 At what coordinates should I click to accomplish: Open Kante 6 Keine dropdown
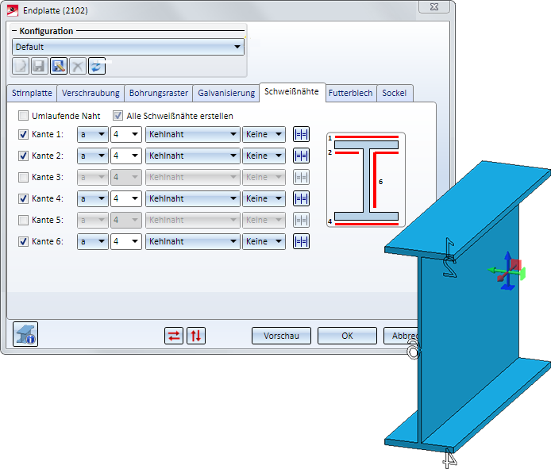(x=264, y=241)
